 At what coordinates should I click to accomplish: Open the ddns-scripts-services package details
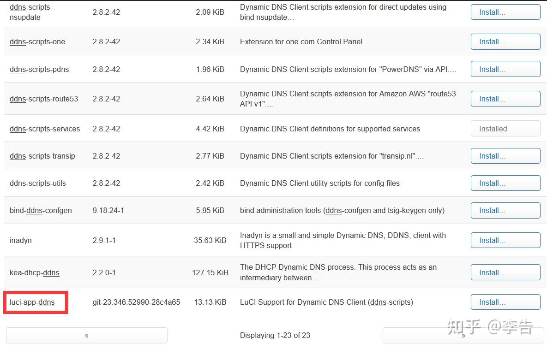coord(44,129)
